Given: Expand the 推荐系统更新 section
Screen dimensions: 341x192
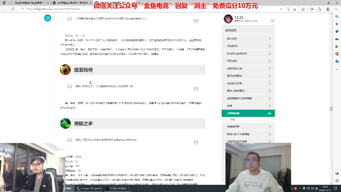Looking at the screenshot, I should coord(248,76).
